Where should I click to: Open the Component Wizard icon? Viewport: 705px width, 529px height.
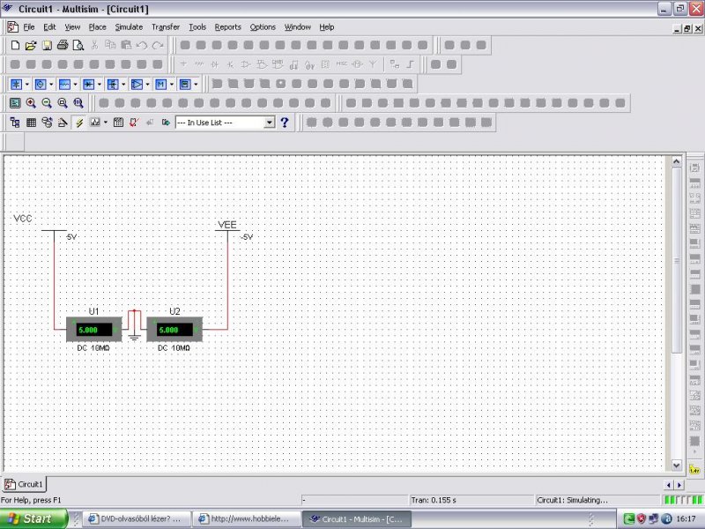(x=63, y=123)
